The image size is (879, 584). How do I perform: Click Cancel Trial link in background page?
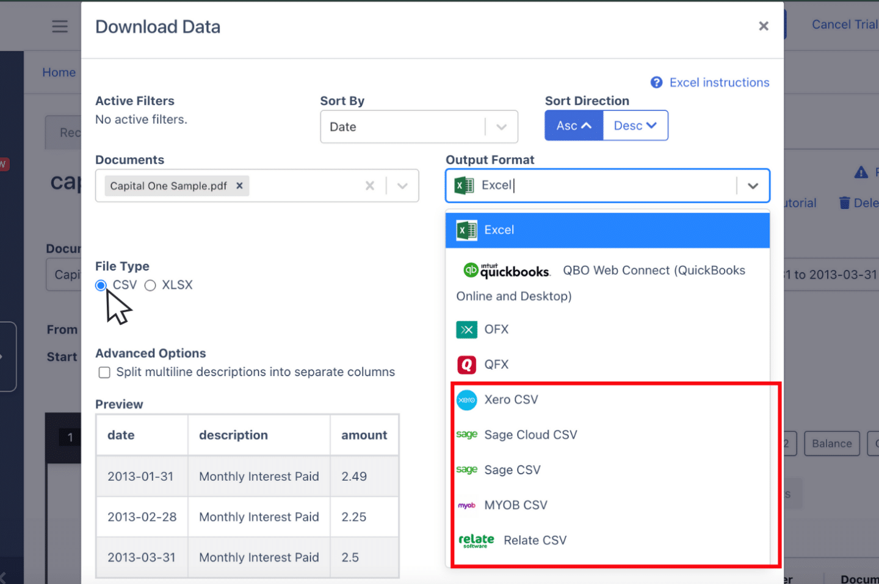845,24
